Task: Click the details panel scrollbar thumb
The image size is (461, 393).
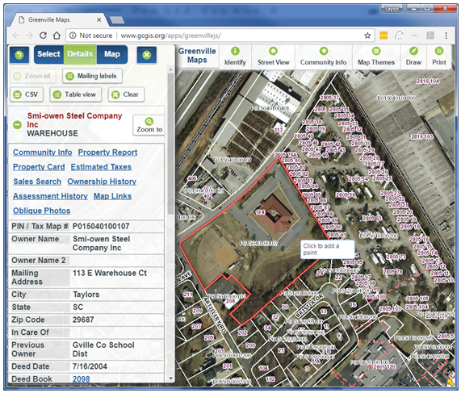Action: pyautogui.click(x=170, y=144)
